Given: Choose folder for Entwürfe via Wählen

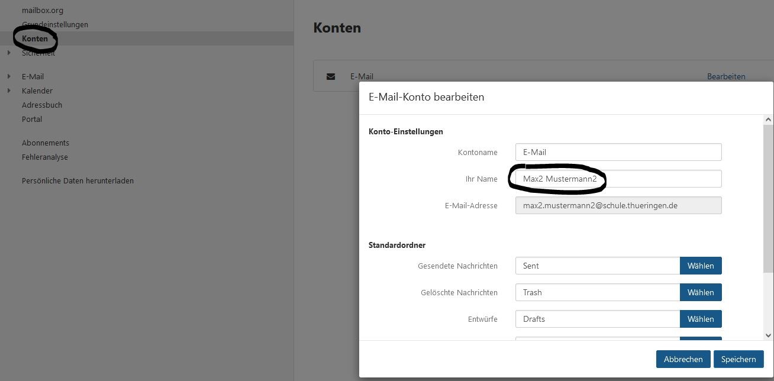Looking at the screenshot, I should pos(701,319).
